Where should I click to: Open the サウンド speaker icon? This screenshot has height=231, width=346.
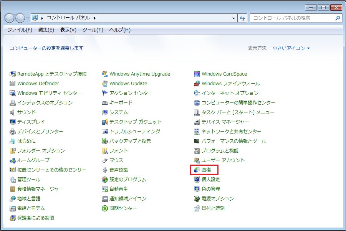pyautogui.click(x=12, y=112)
